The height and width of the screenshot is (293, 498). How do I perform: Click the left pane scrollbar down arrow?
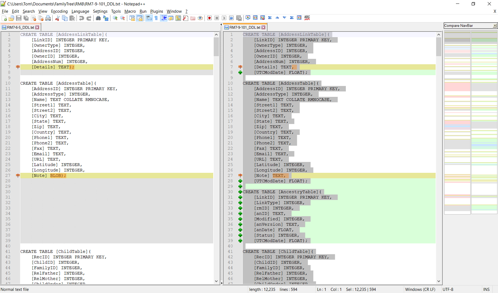(216, 281)
